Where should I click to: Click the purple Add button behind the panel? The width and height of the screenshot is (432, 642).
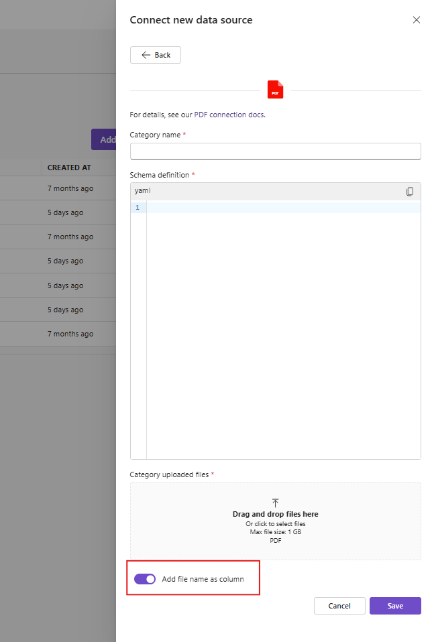pos(104,139)
